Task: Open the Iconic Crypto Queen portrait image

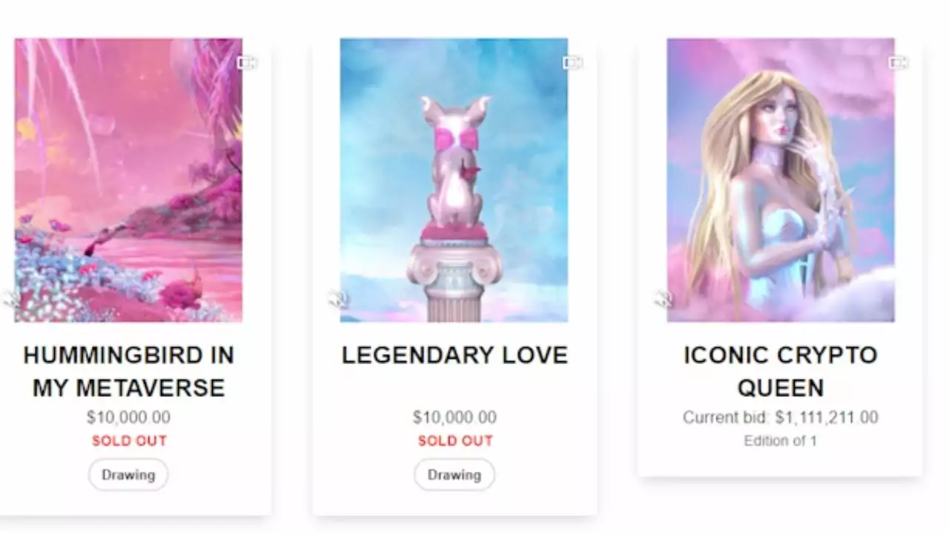Action: [x=781, y=180]
